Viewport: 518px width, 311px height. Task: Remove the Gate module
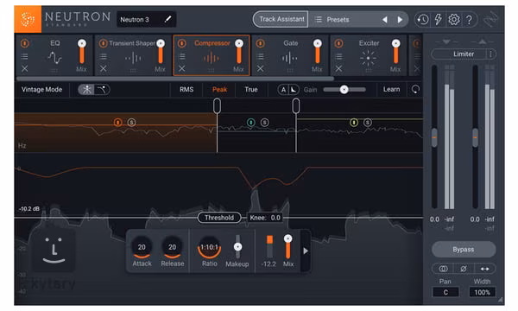tap(261, 69)
